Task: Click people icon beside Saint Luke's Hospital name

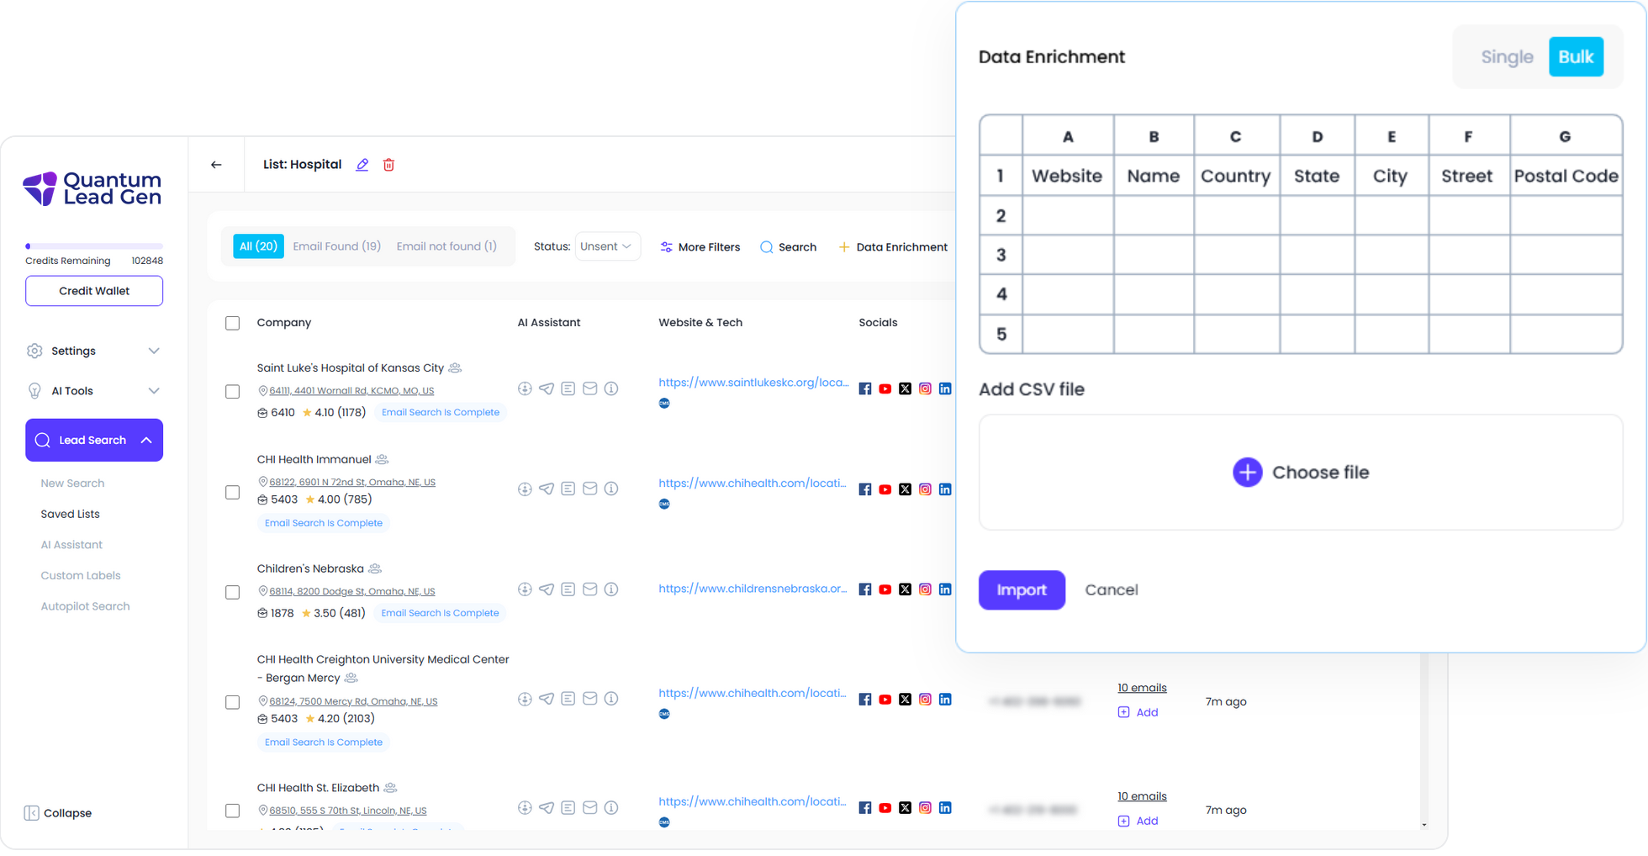Action: click(455, 368)
